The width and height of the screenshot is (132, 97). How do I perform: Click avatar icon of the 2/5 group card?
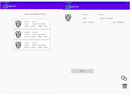point(18,45)
